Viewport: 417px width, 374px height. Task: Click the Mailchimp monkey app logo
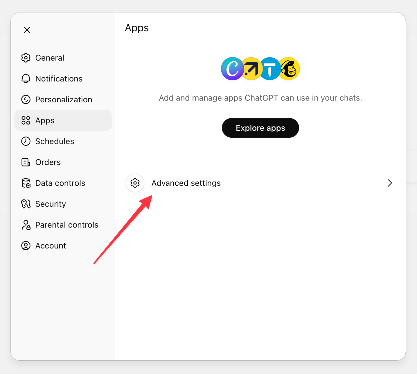pos(290,69)
